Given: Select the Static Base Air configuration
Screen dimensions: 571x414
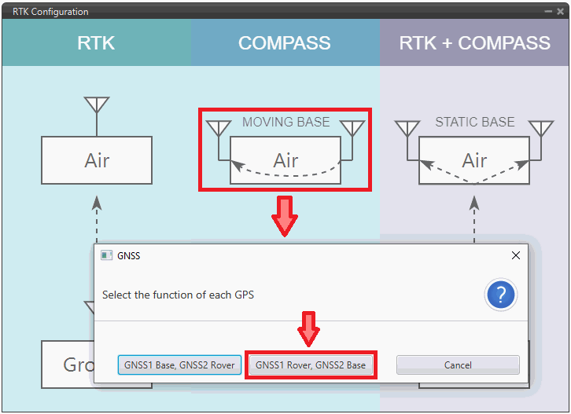Looking at the screenshot, I should pyautogui.click(x=474, y=160).
